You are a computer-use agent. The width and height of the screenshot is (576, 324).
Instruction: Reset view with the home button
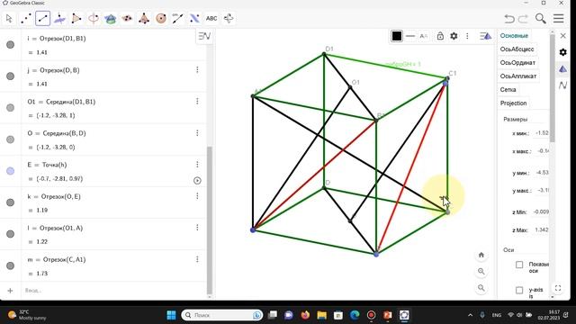tap(481, 255)
